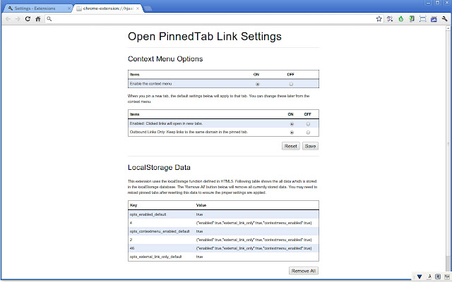Image resolution: width=452 pixels, height=282 pixels.
Task: Select key opts_contextmenu_enabled_default
Action: pos(160,231)
